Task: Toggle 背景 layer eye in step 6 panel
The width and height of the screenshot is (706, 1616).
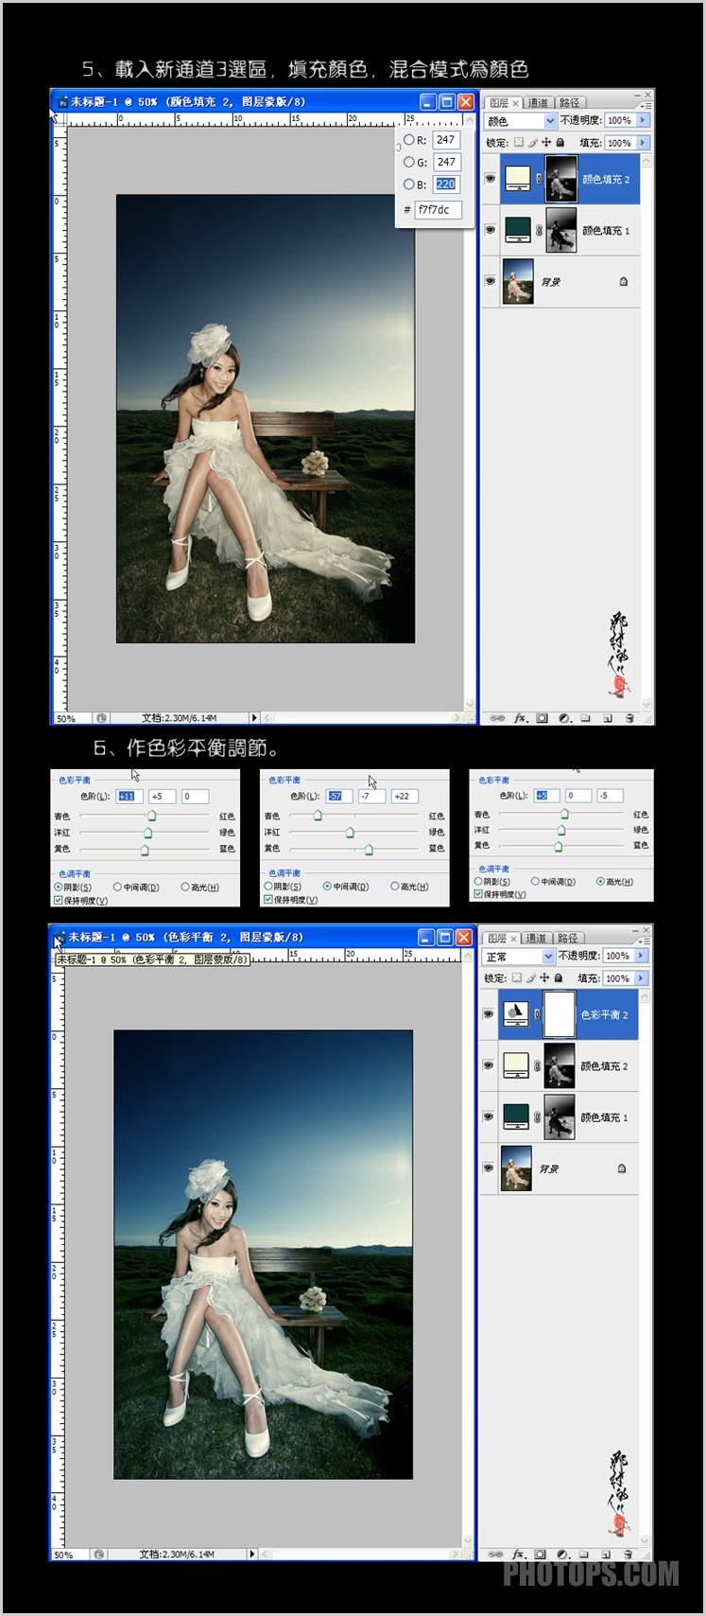Action: click(489, 1168)
